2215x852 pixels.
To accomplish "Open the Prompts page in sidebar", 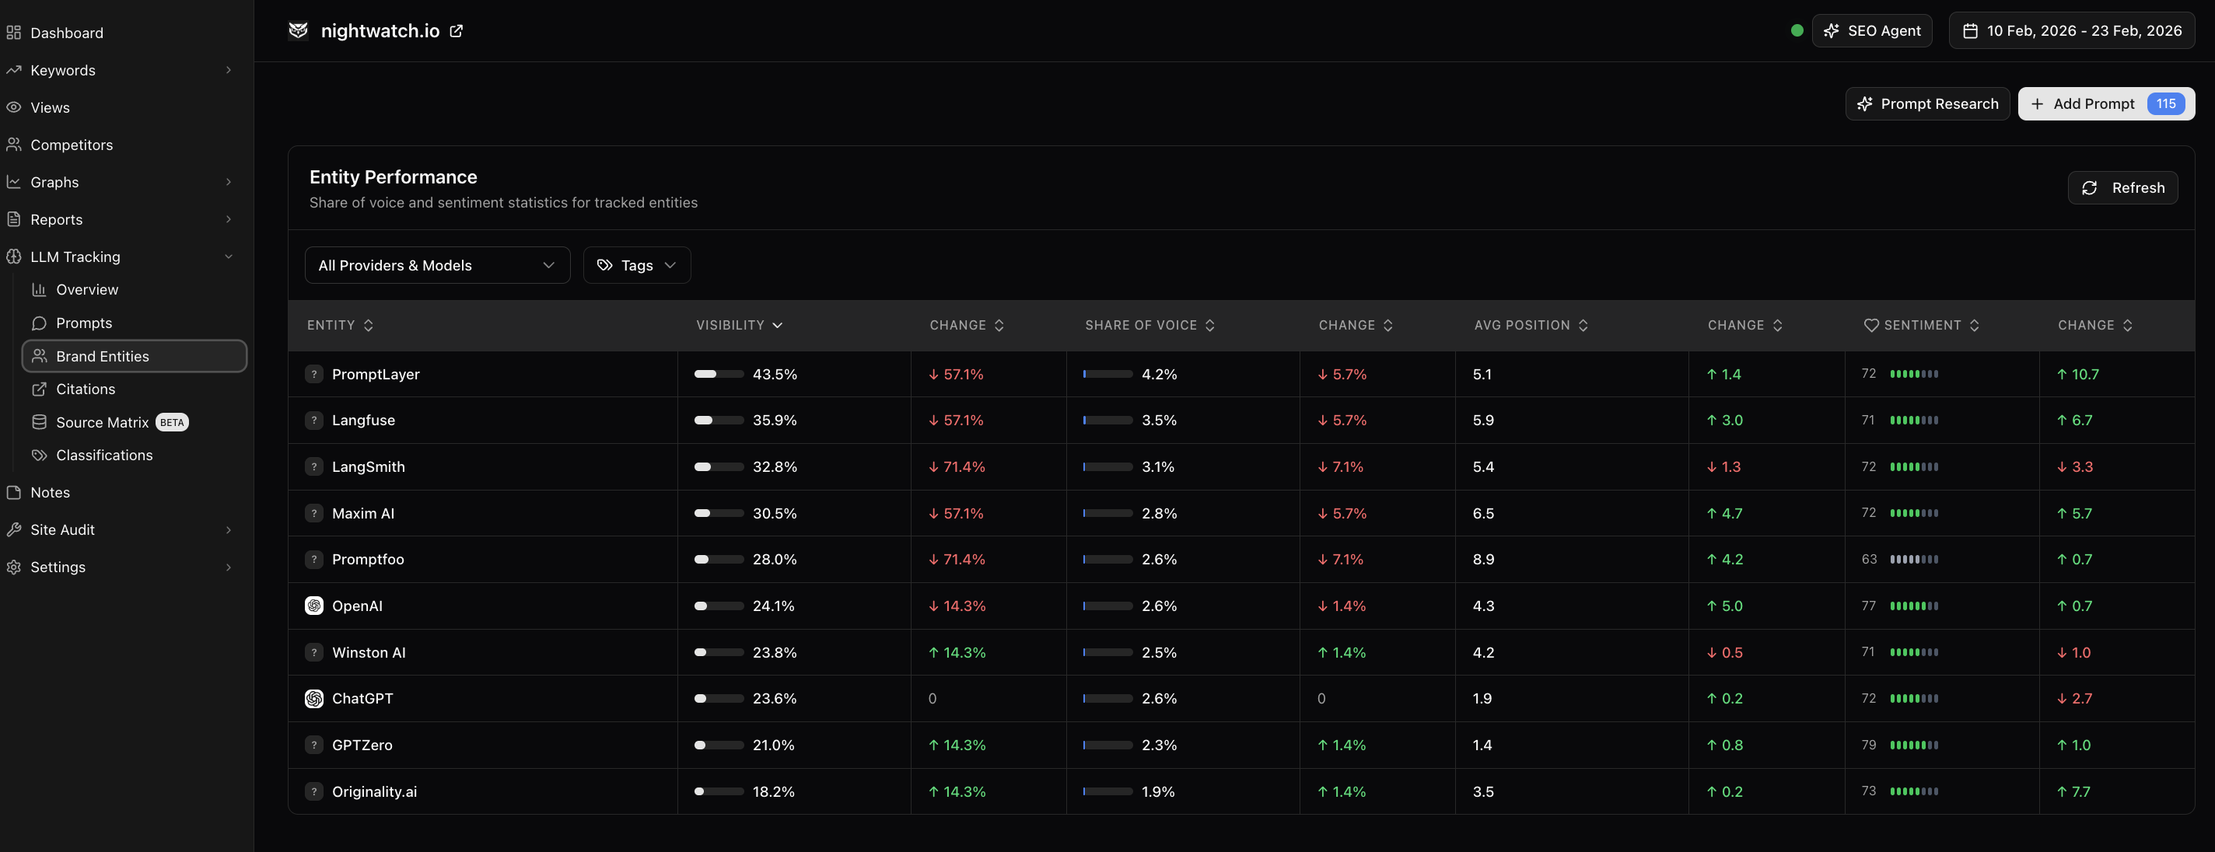I will click(x=83, y=323).
